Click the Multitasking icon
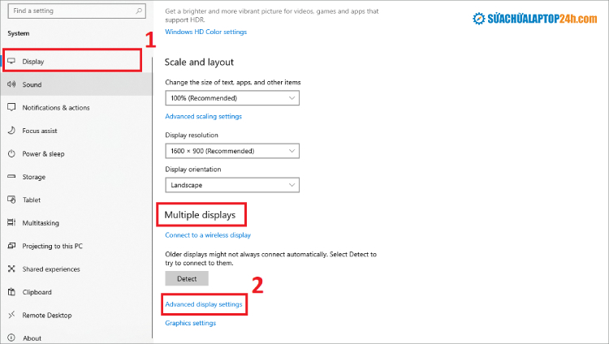 point(11,223)
